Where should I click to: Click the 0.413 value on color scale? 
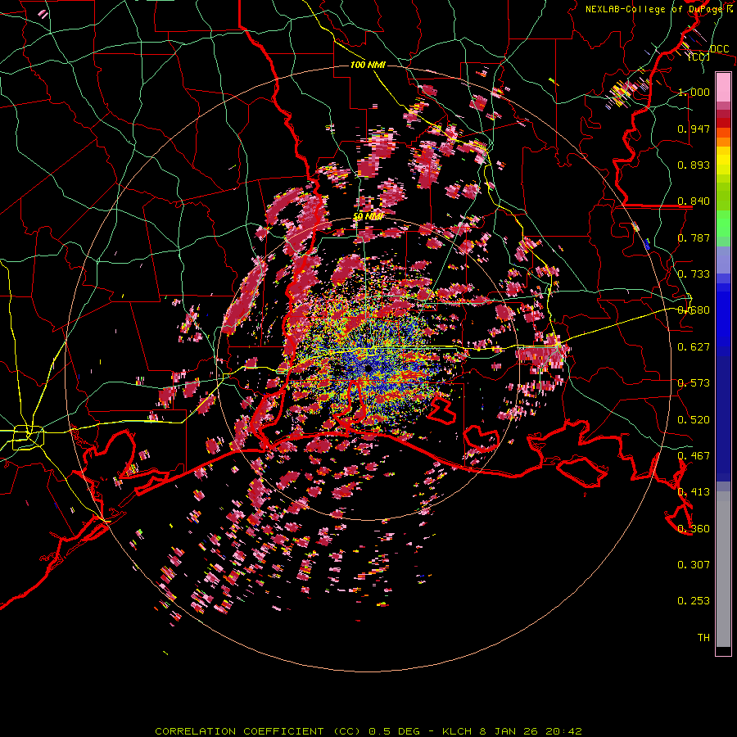pyautogui.click(x=694, y=492)
